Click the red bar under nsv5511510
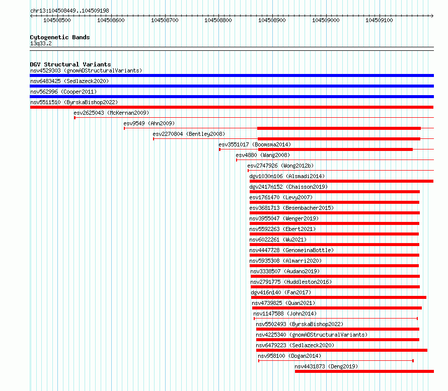The image size is (448, 391). coord(232,107)
